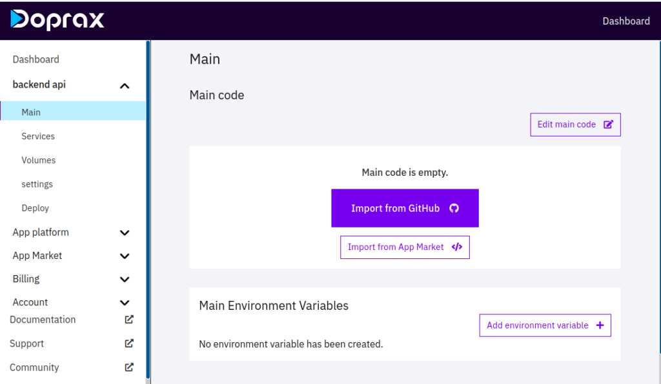Click Edit main code button
This screenshot has height=384, width=661.
(x=575, y=124)
